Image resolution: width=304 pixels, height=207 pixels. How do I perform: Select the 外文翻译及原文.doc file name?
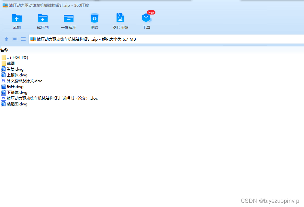coord(24,81)
